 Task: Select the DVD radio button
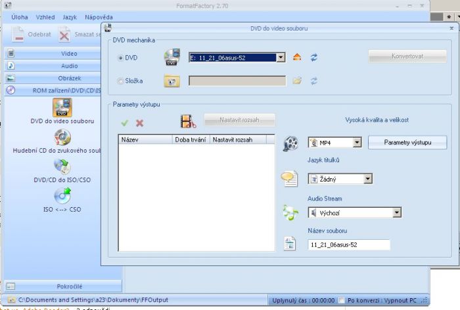(x=120, y=58)
